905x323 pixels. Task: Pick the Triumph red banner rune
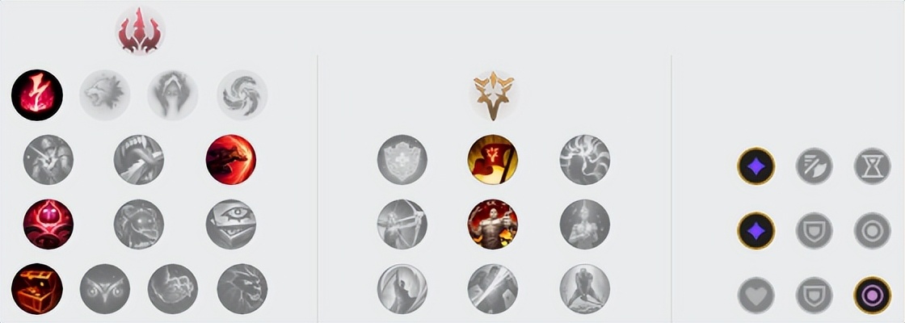(x=492, y=160)
